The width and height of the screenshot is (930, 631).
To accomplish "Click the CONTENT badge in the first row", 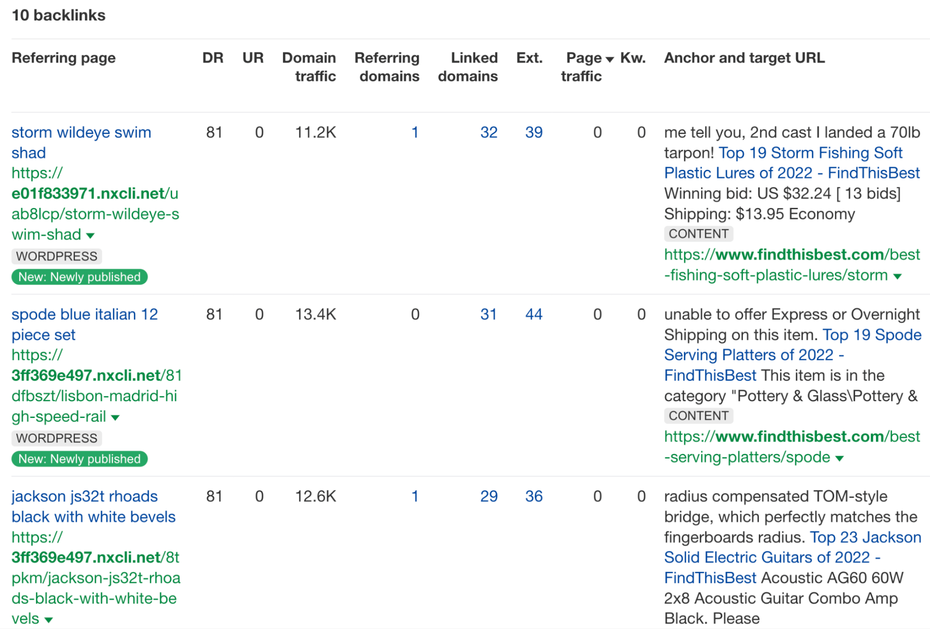I will 698,234.
